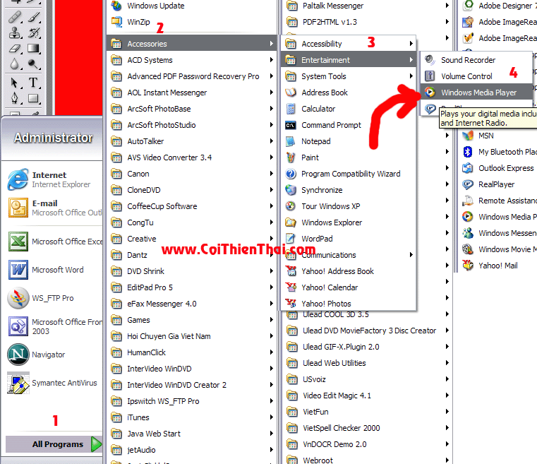Open Ulead DVD MovieFactory 3 Disc Creator
Screen dimensions: 537x464
(367, 331)
